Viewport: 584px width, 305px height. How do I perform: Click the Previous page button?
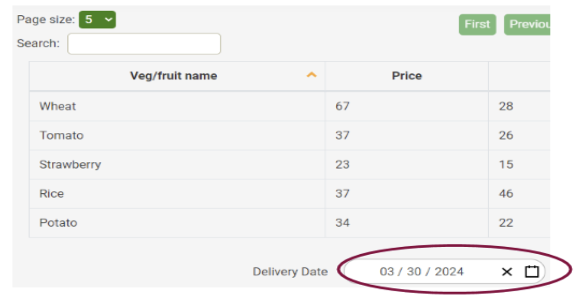(x=528, y=24)
